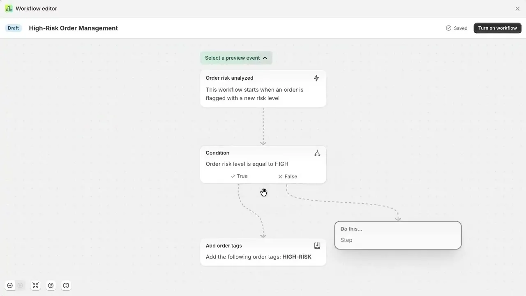This screenshot has height=296, width=526.
Task: Click the lightning trigger icon
Action: (x=316, y=78)
